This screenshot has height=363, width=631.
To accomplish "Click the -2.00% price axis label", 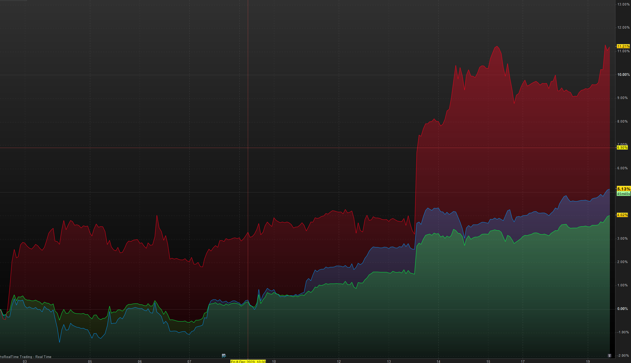I will click(623, 355).
